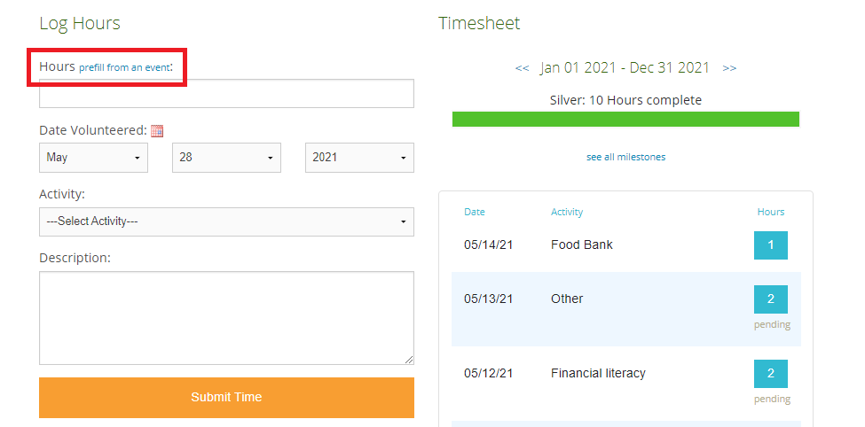This screenshot has width=865, height=427.
Task: Open the month dropdown showing May
Action: pos(93,158)
